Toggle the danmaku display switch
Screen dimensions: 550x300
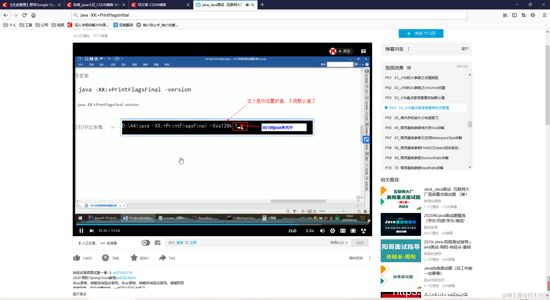tap(146, 243)
